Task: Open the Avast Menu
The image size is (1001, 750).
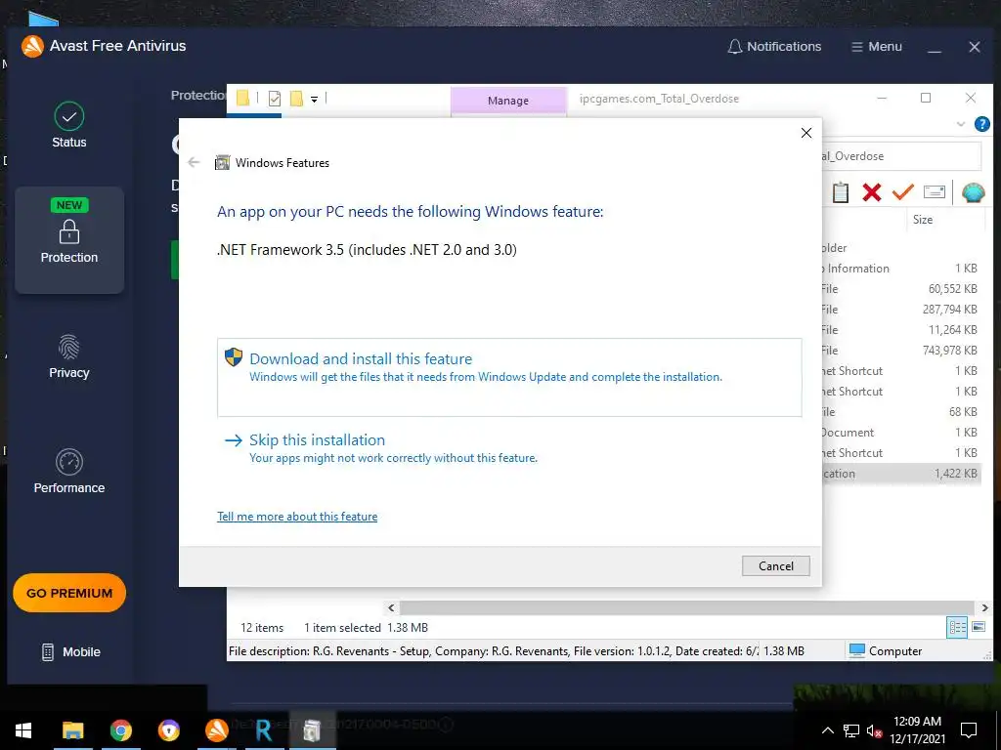Action: coord(877,47)
